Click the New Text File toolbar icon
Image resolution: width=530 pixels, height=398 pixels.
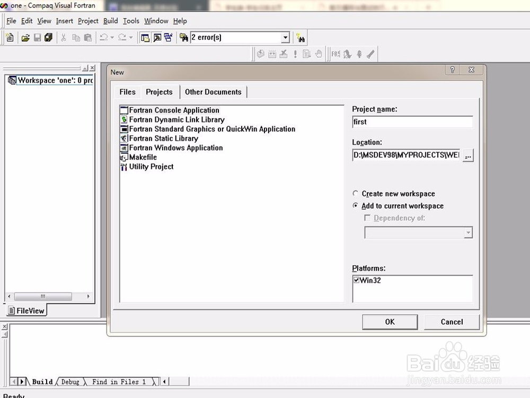(10, 37)
